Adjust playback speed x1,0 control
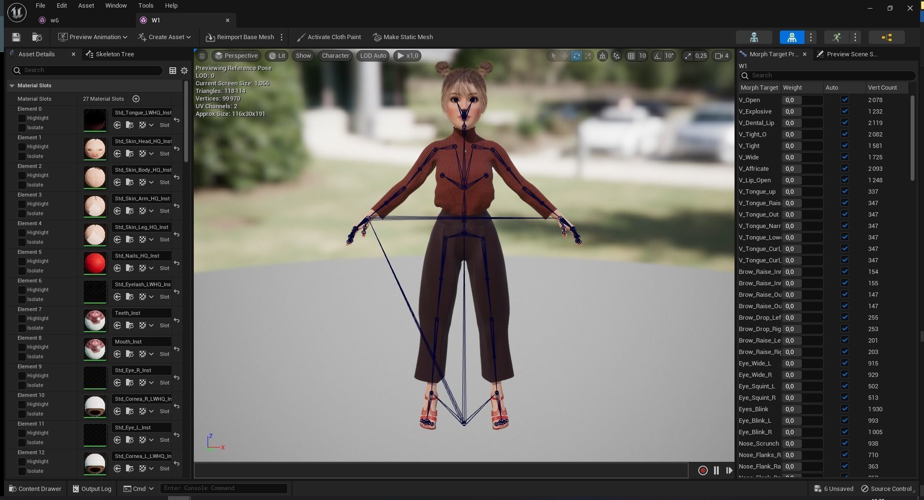The width and height of the screenshot is (924, 500). tap(407, 56)
